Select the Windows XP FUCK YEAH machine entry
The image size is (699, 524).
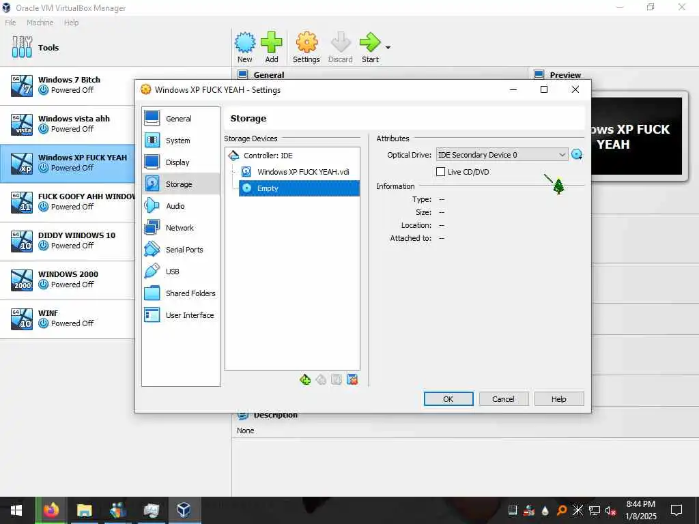tap(68, 164)
